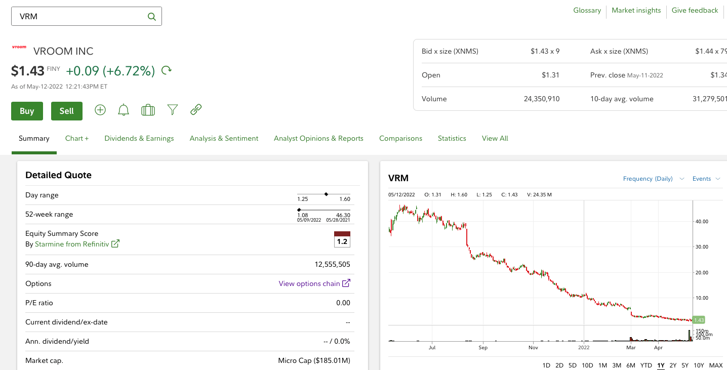Click the day range indicator marker

point(326,194)
